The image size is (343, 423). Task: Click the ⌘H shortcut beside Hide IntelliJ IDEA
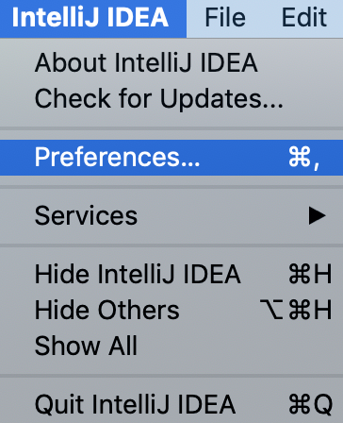click(310, 275)
